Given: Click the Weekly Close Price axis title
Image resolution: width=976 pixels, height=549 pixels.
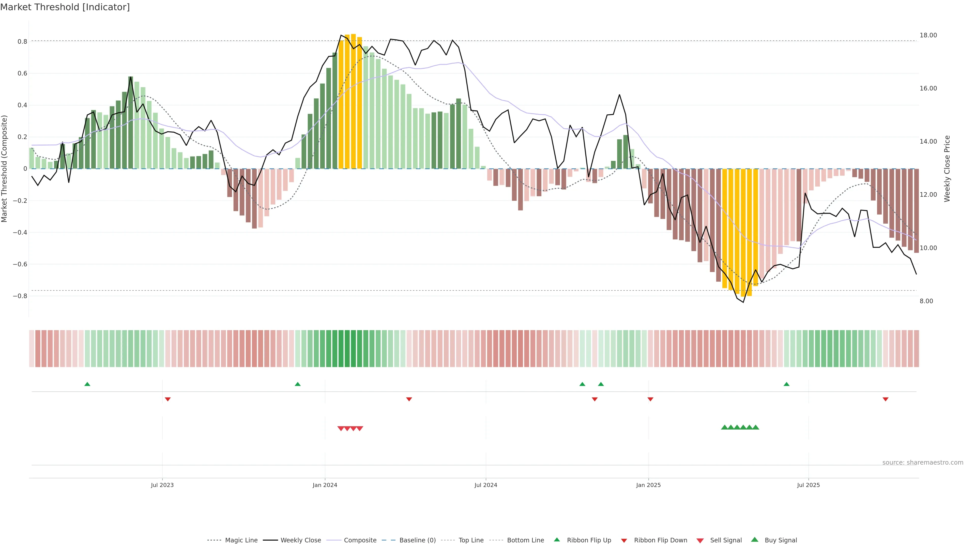Looking at the screenshot, I should (x=947, y=169).
